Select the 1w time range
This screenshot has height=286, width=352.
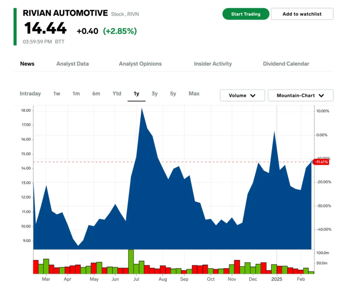coord(57,93)
